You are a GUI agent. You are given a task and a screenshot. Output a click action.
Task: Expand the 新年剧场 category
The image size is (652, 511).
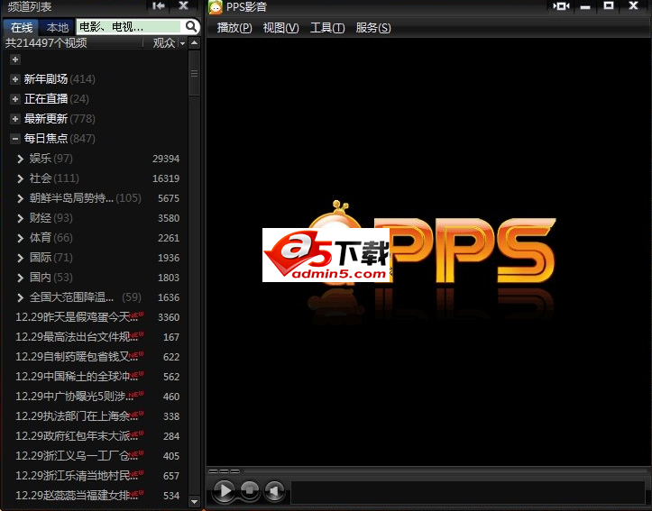click(15, 79)
